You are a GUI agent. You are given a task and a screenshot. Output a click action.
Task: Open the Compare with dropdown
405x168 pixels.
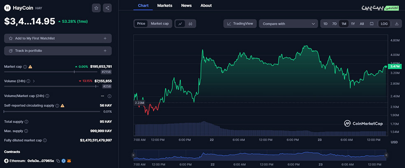pyautogui.click(x=288, y=24)
